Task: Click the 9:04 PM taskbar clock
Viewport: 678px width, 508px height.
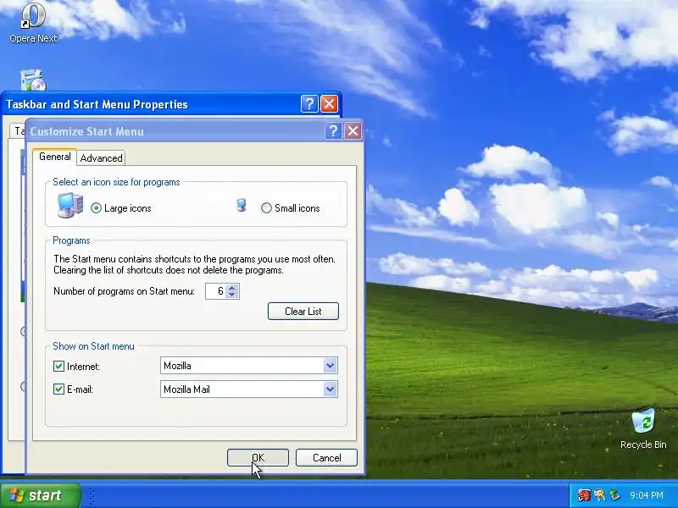Action: click(647, 495)
